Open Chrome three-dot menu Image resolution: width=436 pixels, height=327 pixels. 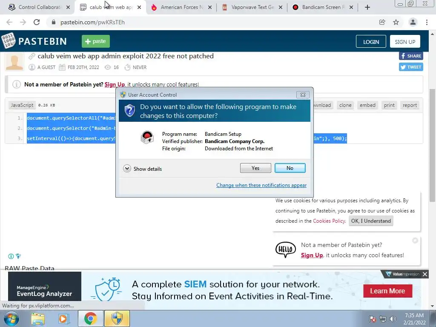coord(427,22)
